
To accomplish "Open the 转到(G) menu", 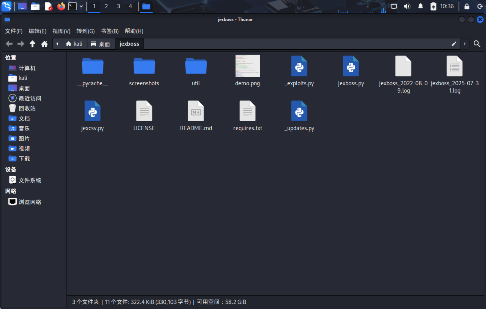I will [85, 31].
